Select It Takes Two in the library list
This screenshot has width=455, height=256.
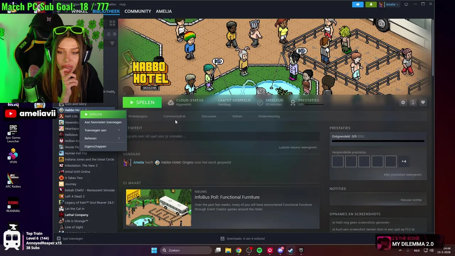tap(74, 178)
